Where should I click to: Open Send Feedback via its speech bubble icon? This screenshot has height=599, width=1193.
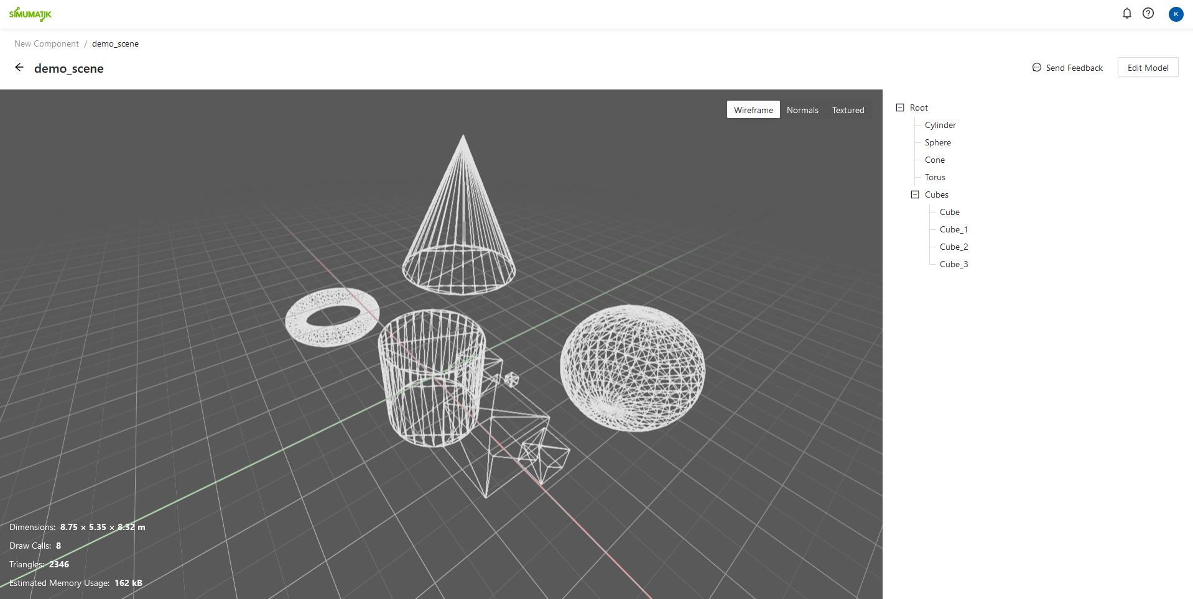[x=1036, y=67]
